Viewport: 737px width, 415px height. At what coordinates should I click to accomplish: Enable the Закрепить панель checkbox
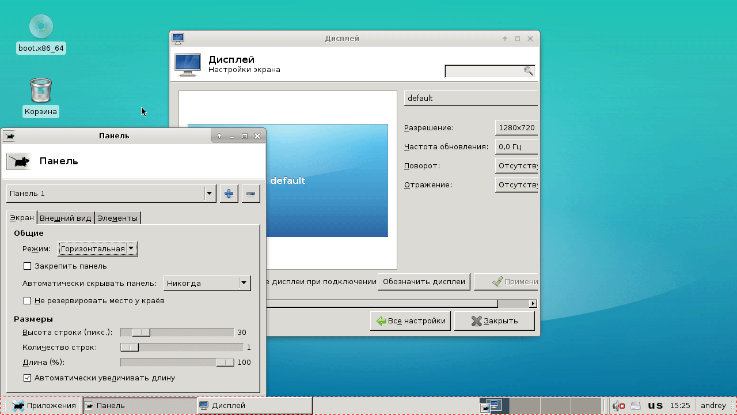point(27,266)
